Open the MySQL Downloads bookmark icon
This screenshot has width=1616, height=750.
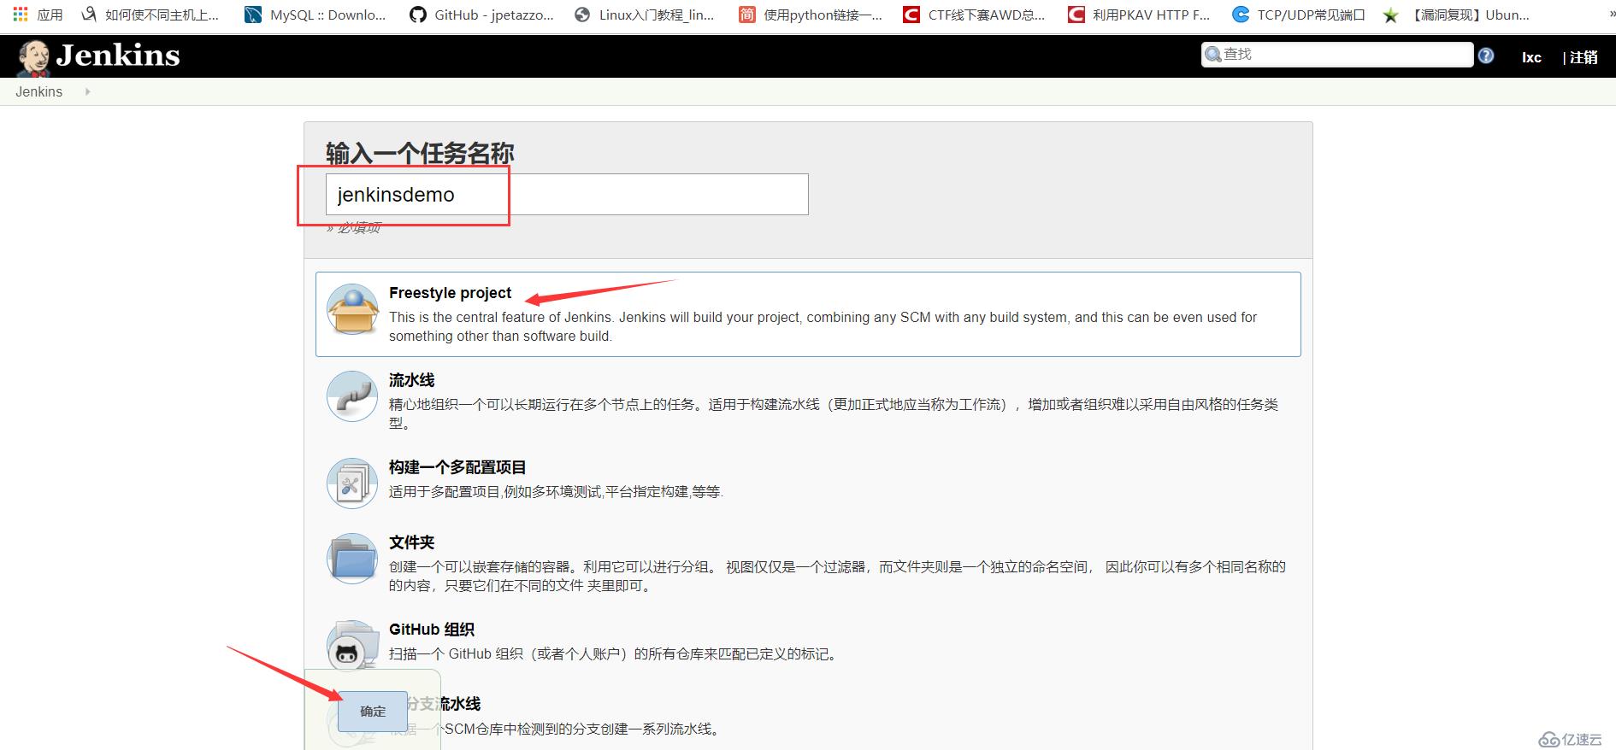(x=253, y=15)
